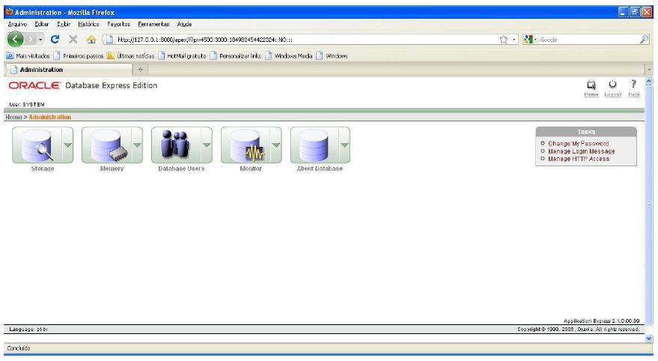Screen dimensions: 658x361
Task: Click the Google search field
Action: [x=588, y=40]
